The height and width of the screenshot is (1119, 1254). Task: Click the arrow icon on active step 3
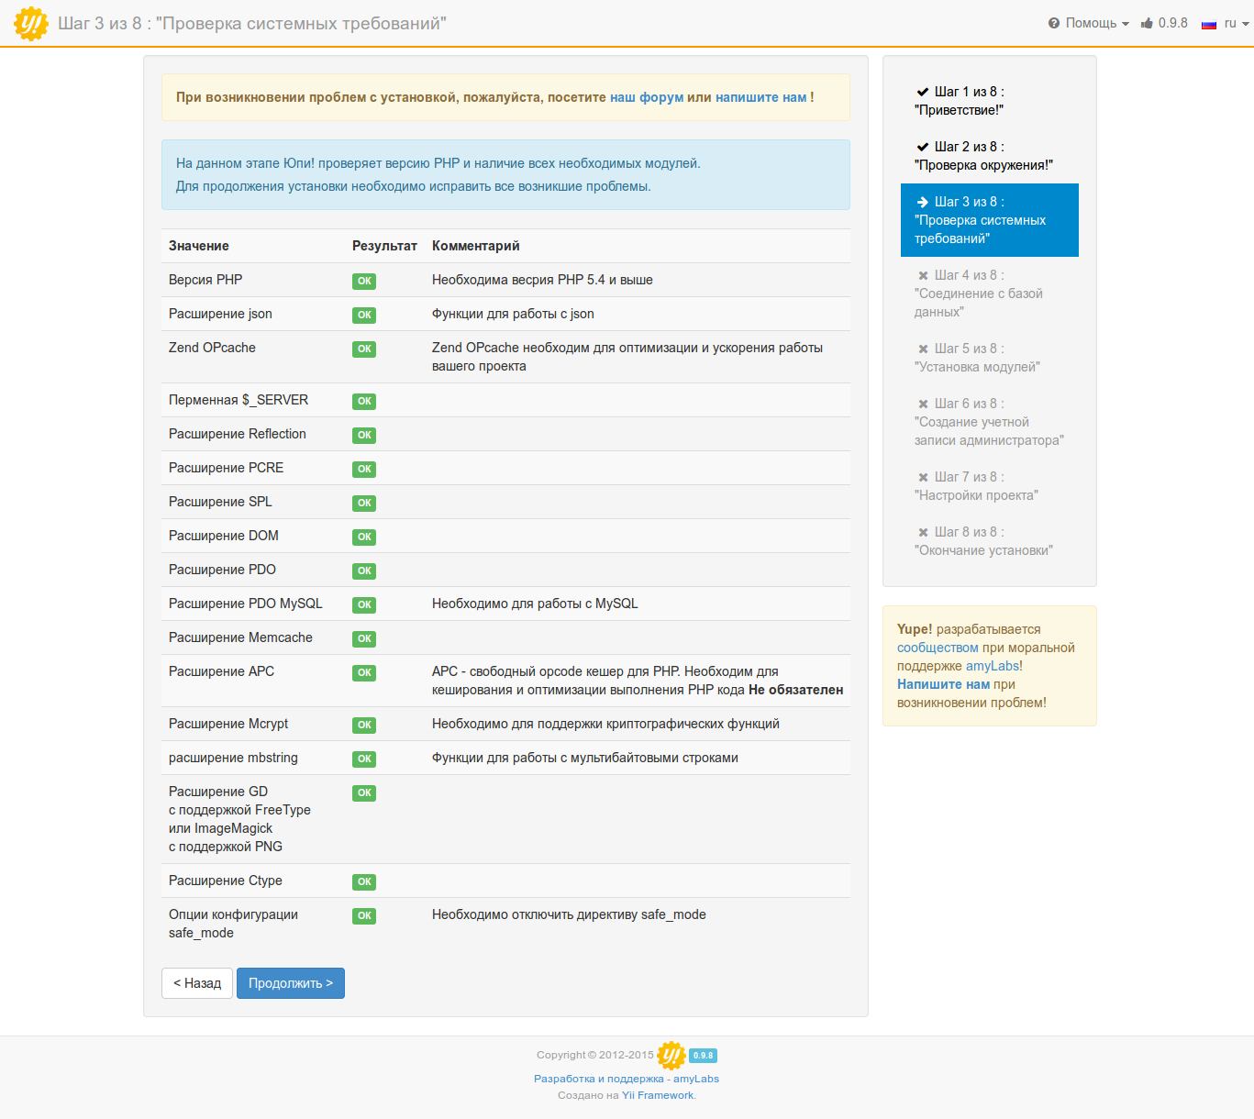[x=923, y=202]
